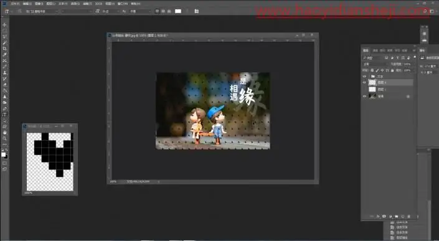
Task: Select the Eyedropper tool
Action: pyautogui.click(x=4, y=55)
